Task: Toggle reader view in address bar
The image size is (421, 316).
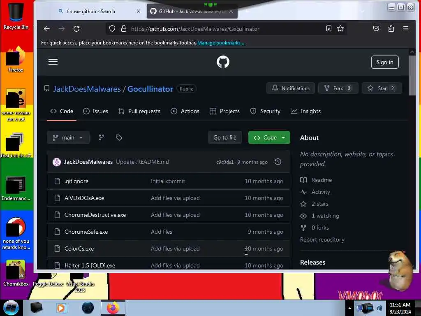Action: coord(328,28)
